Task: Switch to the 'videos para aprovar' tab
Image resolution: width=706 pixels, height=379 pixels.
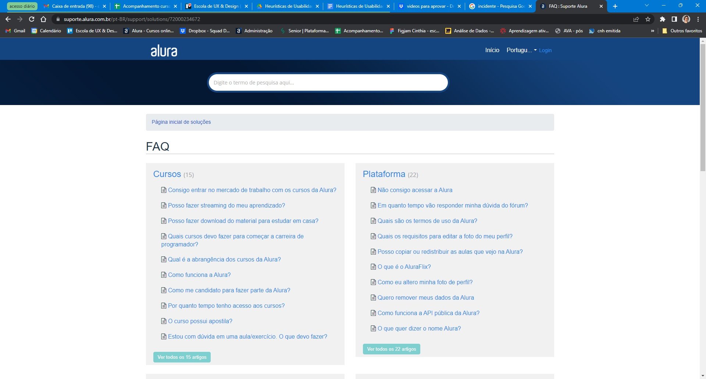Action: [429, 6]
